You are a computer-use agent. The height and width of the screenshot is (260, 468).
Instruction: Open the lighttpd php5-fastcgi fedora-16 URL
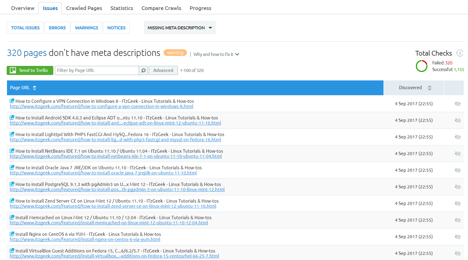pyautogui.click(x=115, y=140)
